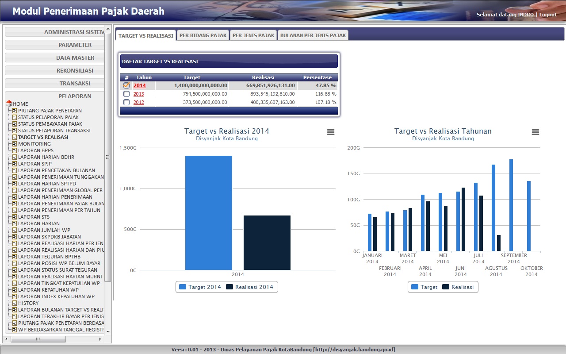
Task: Click the tall blue Target 2014 bar
Action: tap(209, 213)
